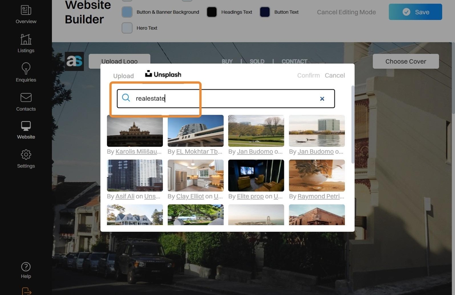Open the Settings gear icon
Viewport: 455px width, 295px height.
tap(26, 155)
